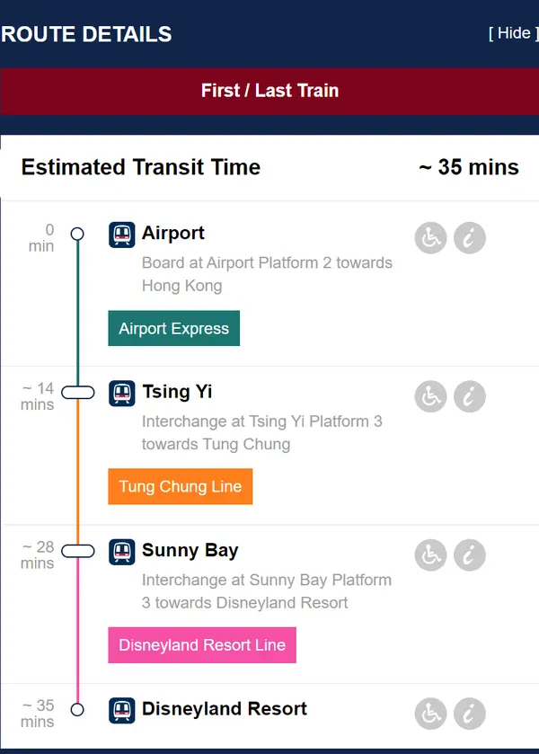
Task: Open station info for Airport
Action: [470, 238]
